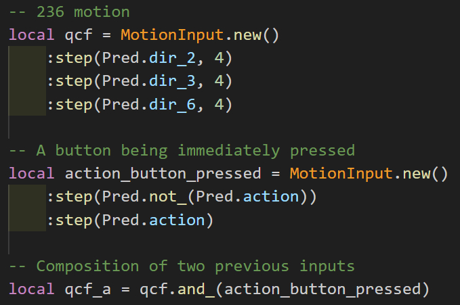460x305 pixels.
Task: Click 'action' in the final step line
Action: click(177, 220)
